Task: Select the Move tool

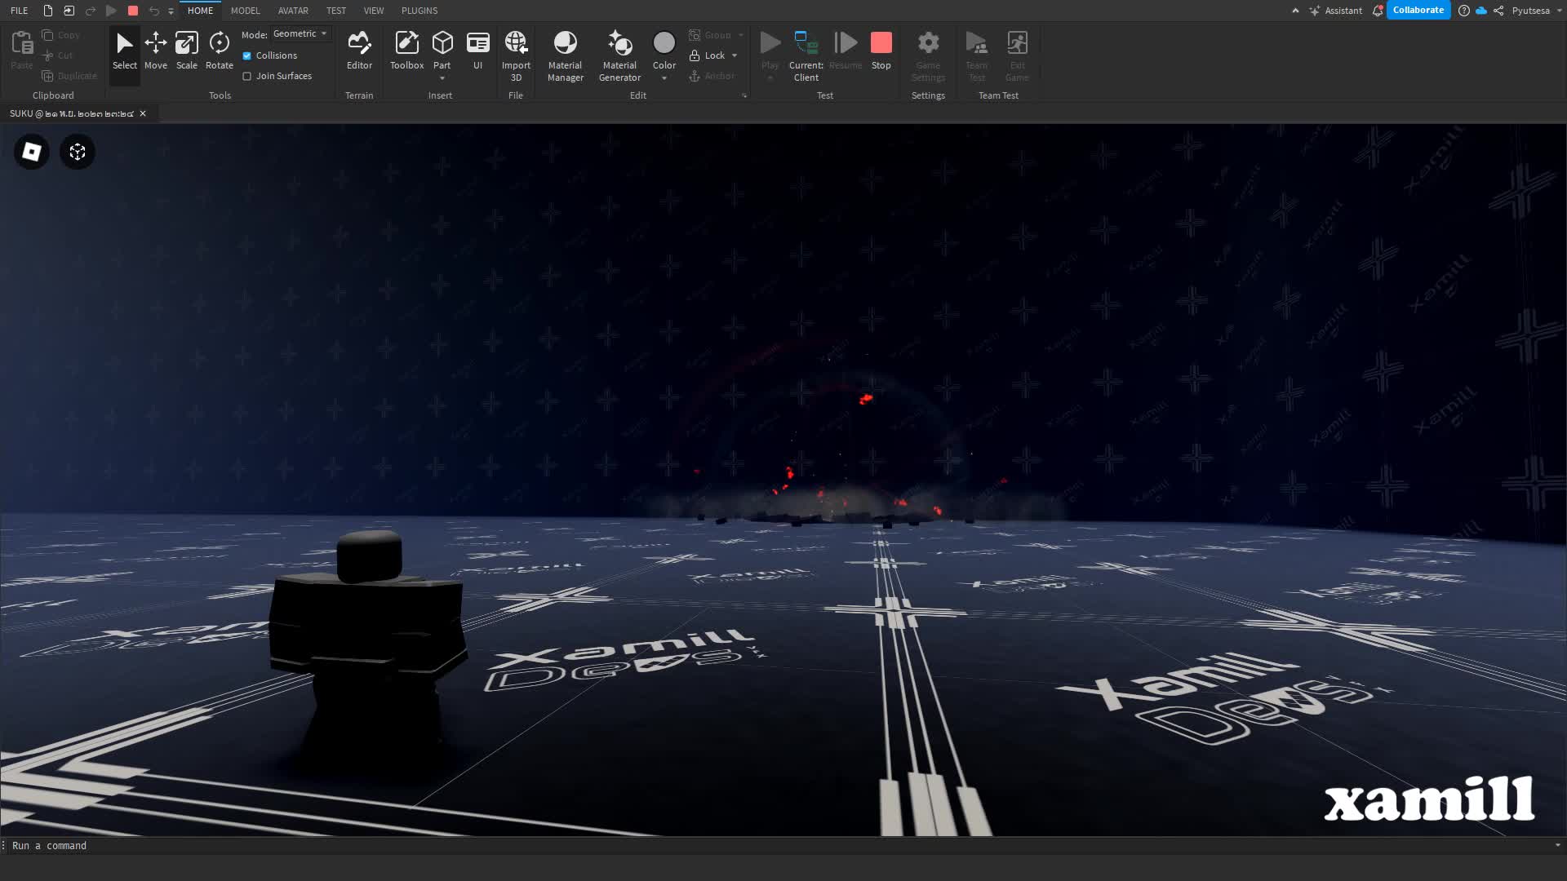Action: click(155, 51)
